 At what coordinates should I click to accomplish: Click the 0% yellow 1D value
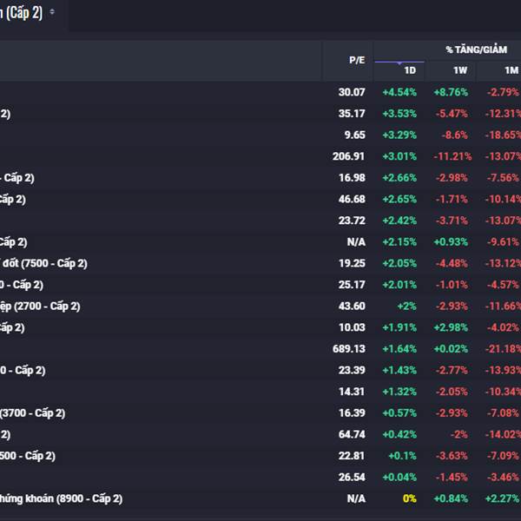(409, 498)
